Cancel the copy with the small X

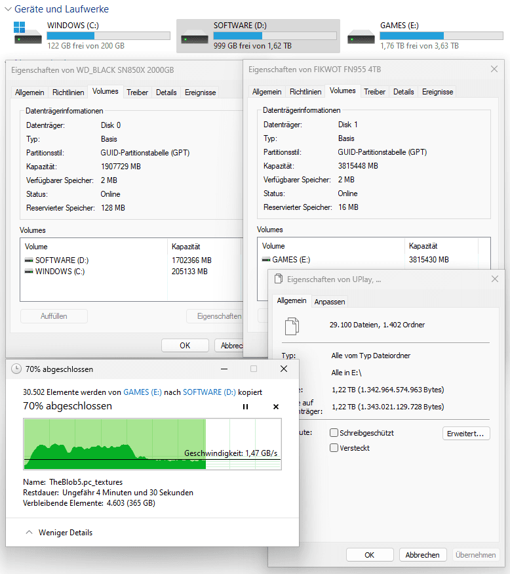point(276,407)
